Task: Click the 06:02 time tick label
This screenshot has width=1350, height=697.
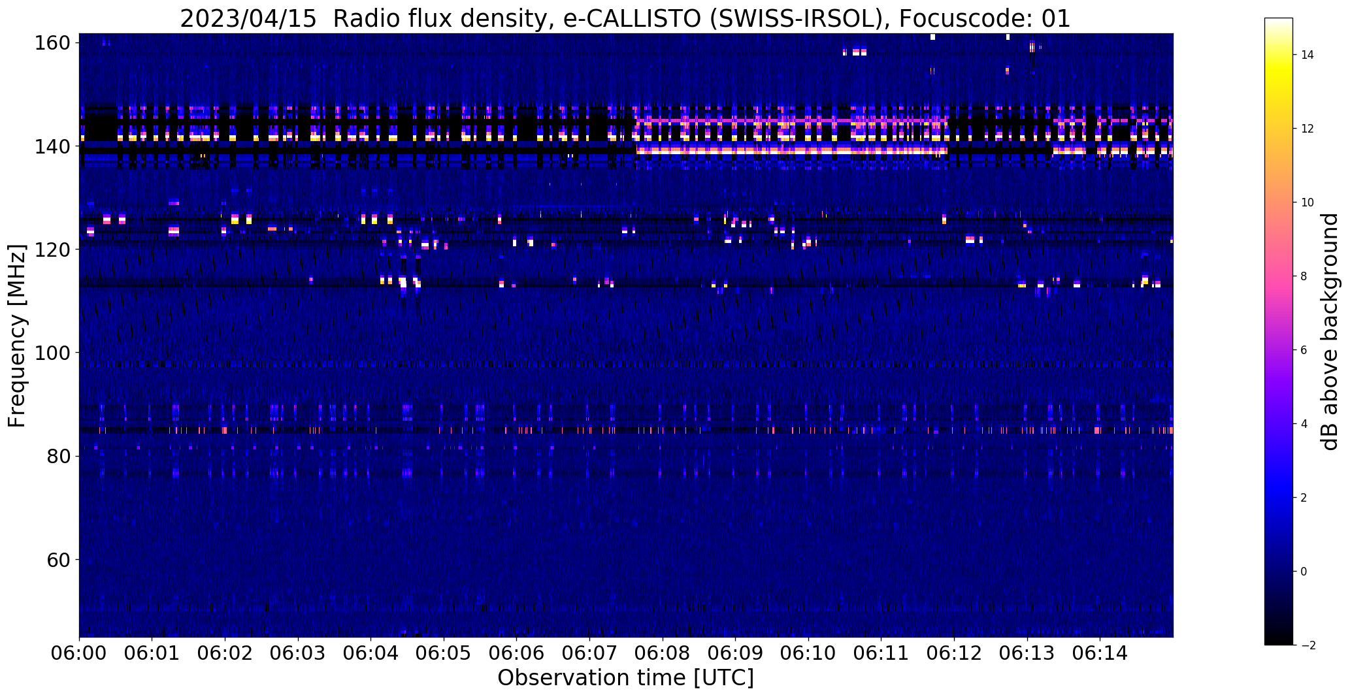Action: pos(225,653)
